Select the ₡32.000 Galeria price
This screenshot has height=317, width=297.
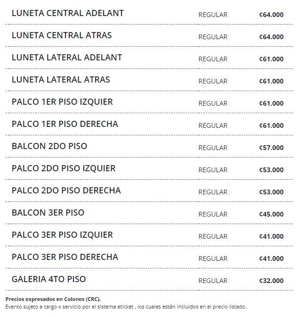pyautogui.click(x=272, y=281)
